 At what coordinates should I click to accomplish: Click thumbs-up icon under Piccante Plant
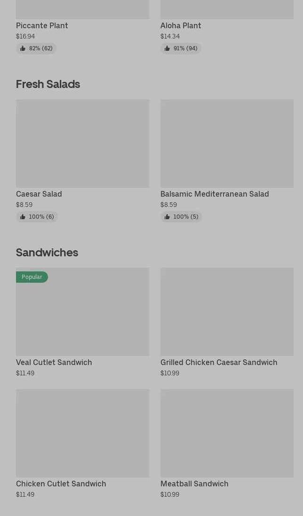[23, 49]
